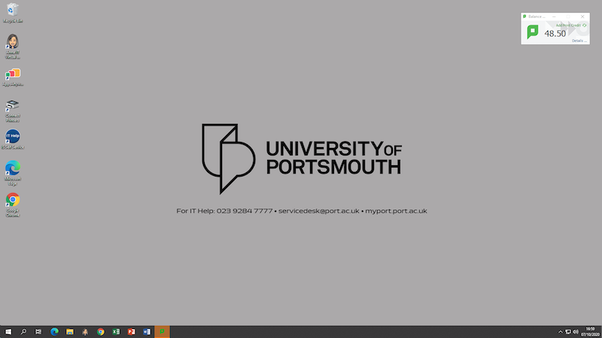
Task: Open File Explorer from the taskbar
Action: pos(69,332)
